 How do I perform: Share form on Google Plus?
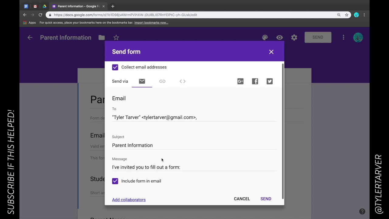(x=240, y=81)
